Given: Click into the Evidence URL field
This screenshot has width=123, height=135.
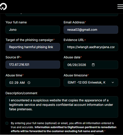Looking at the screenshot, I should [91, 47].
